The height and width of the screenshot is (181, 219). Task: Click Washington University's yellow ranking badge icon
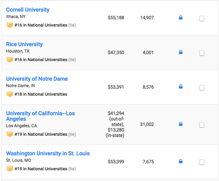pyautogui.click(x=10, y=169)
